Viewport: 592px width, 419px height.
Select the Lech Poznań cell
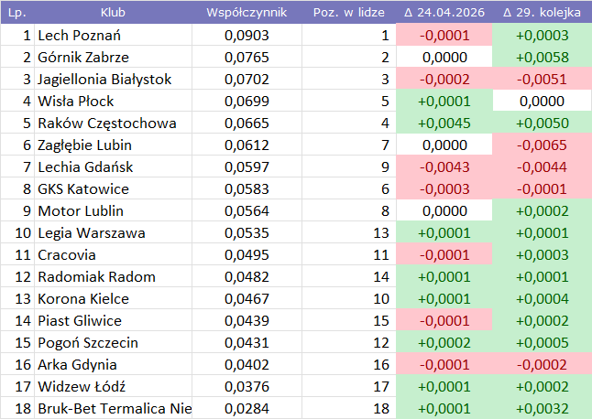[x=79, y=36]
